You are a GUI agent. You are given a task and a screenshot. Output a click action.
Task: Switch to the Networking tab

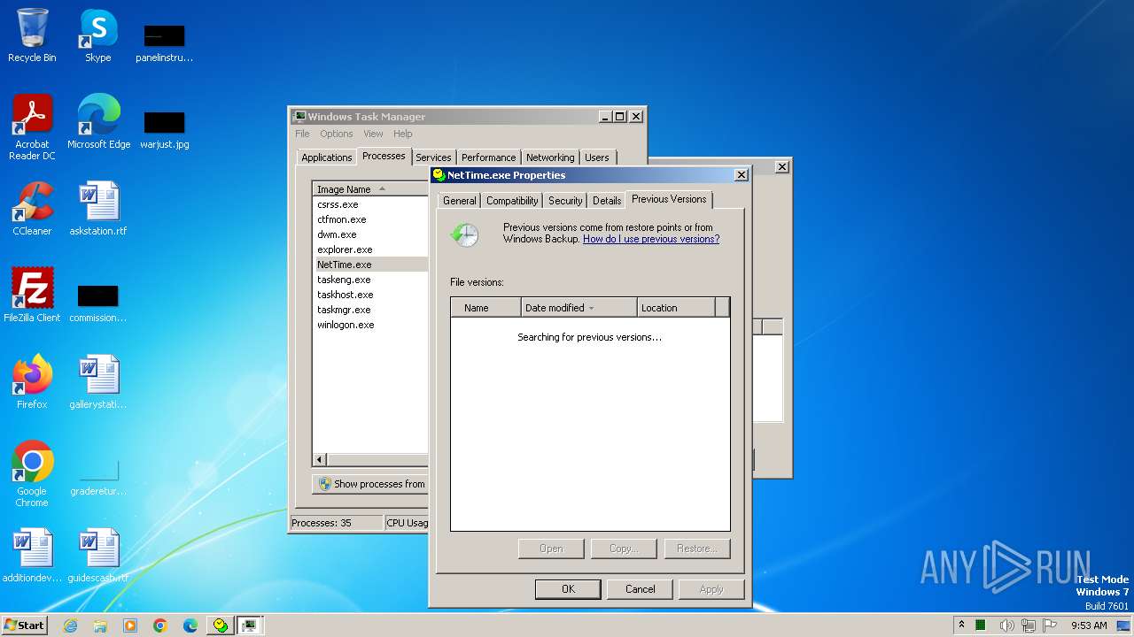pyautogui.click(x=550, y=157)
